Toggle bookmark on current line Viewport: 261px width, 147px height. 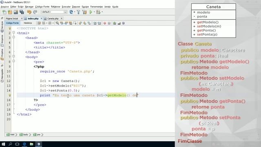[x=89, y=23]
